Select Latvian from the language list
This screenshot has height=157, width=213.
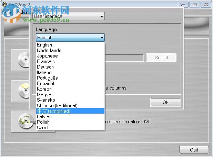click(x=70, y=116)
